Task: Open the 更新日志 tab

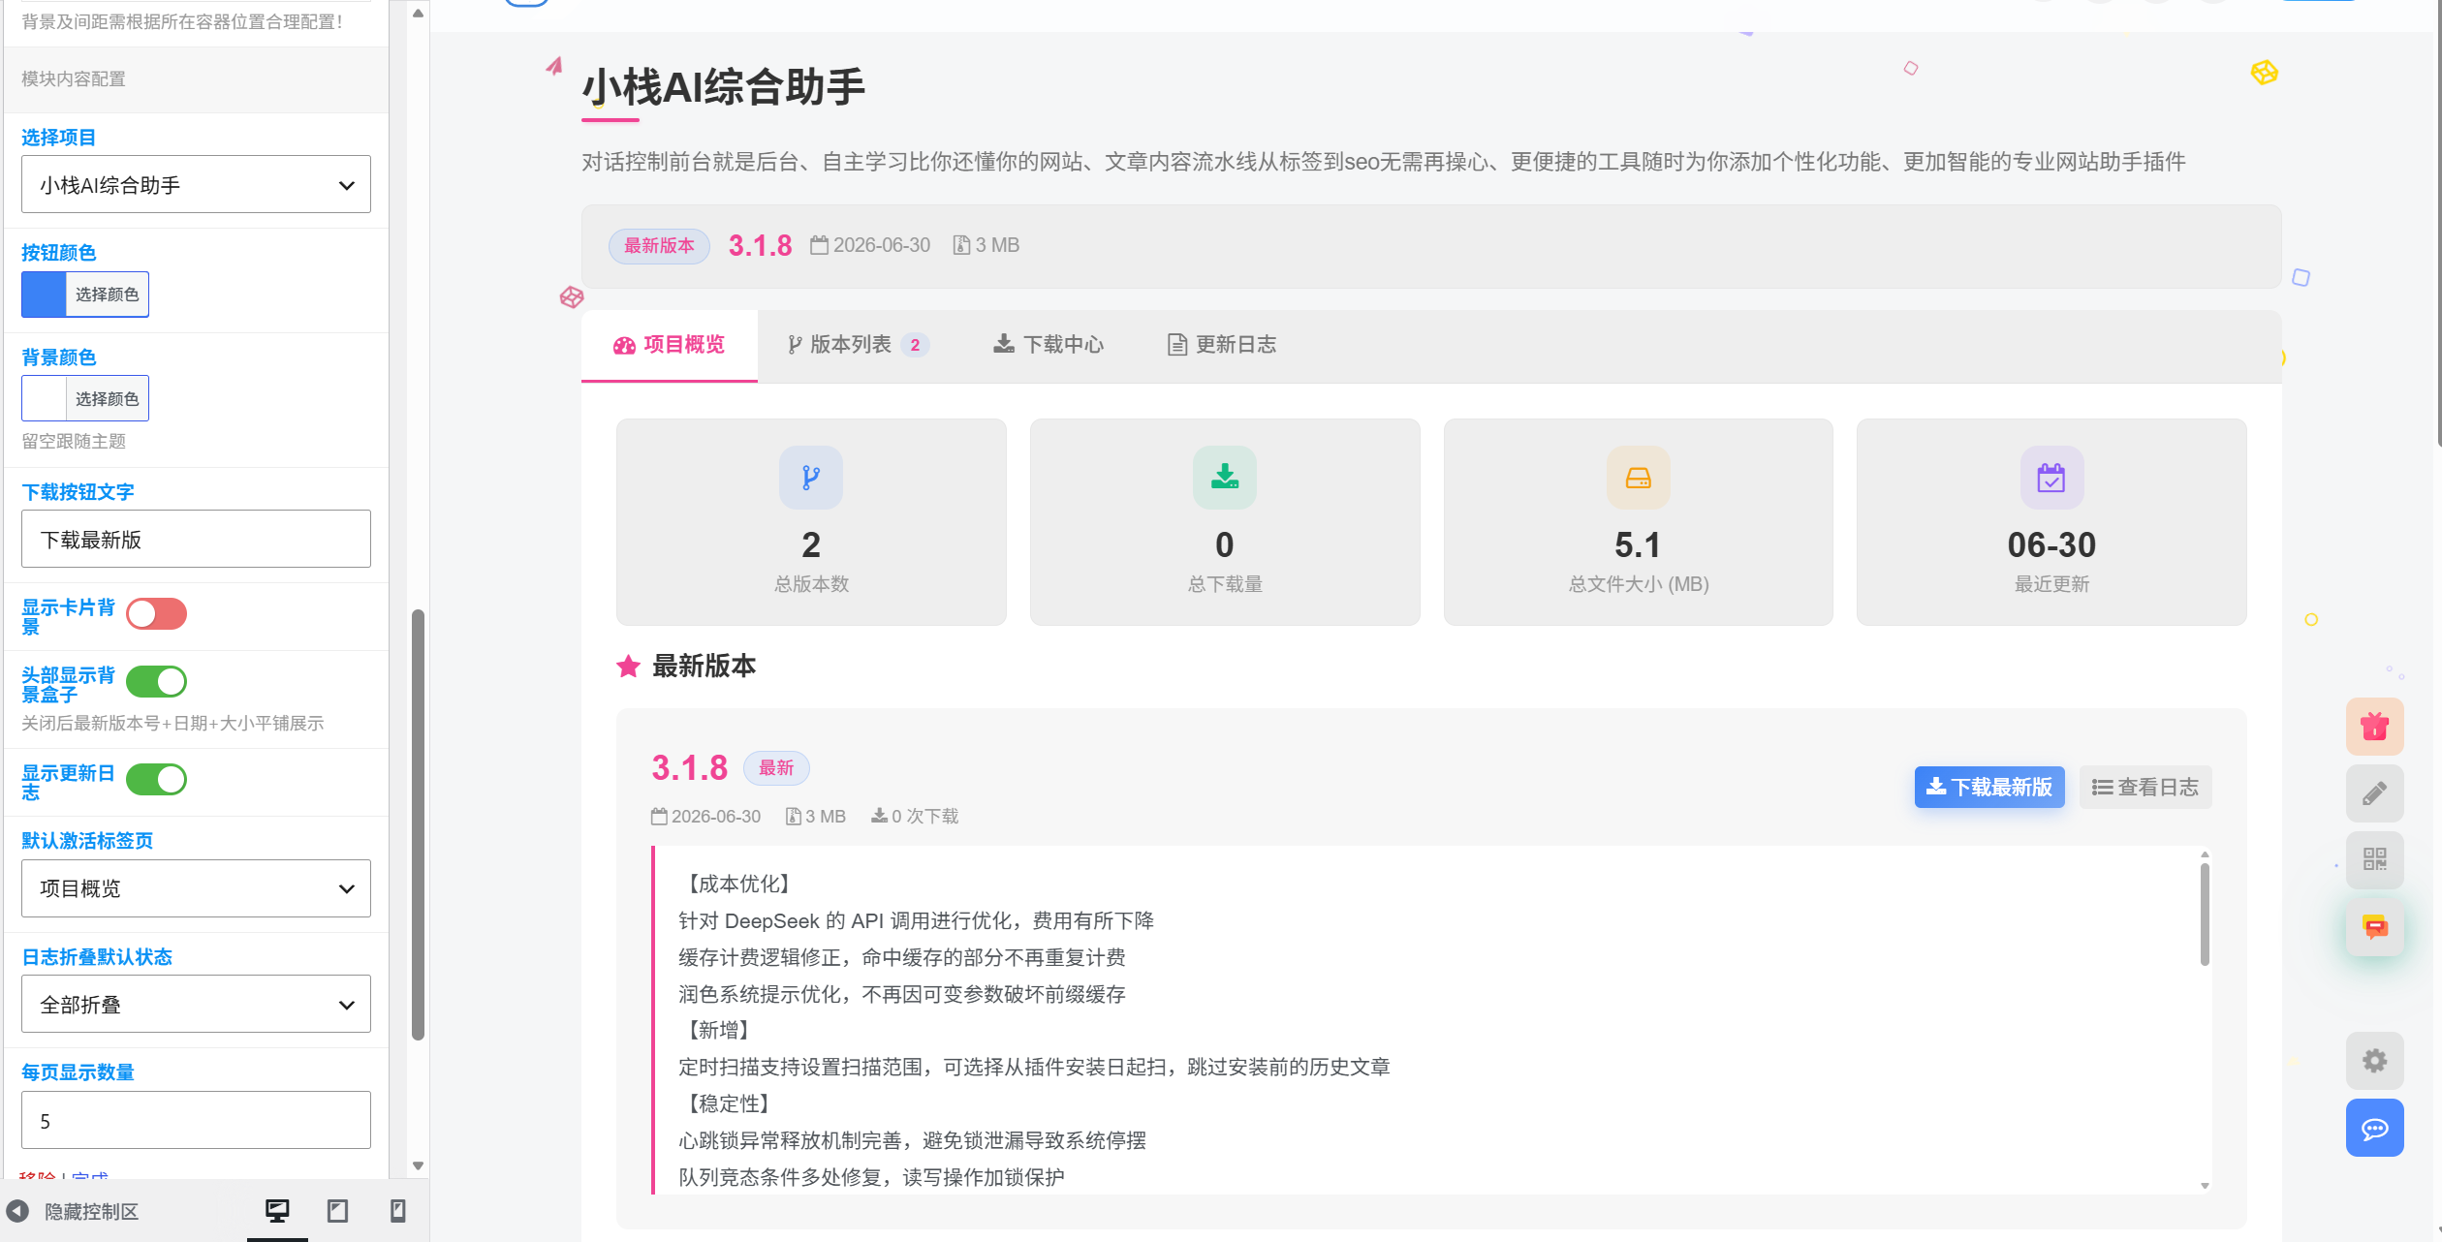Action: click(1221, 345)
